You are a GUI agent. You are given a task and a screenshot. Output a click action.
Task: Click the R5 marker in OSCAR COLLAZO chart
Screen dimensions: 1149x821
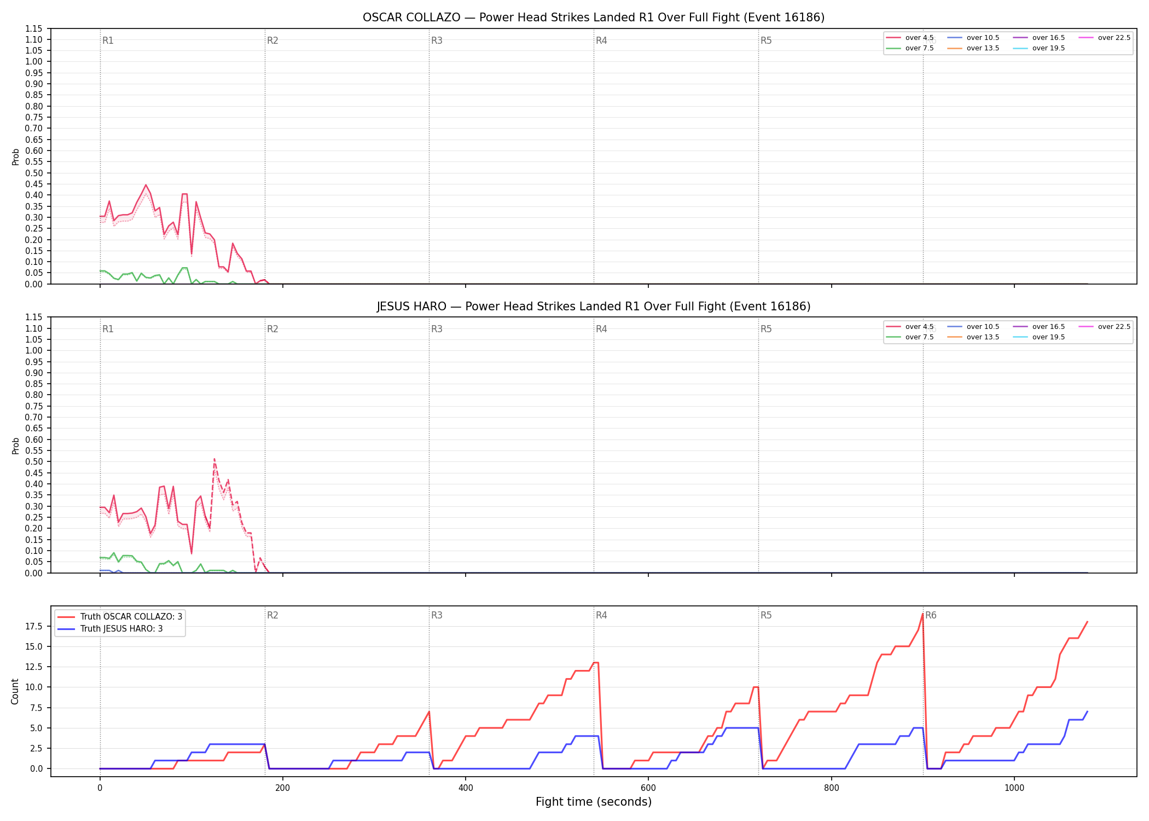coord(766,41)
